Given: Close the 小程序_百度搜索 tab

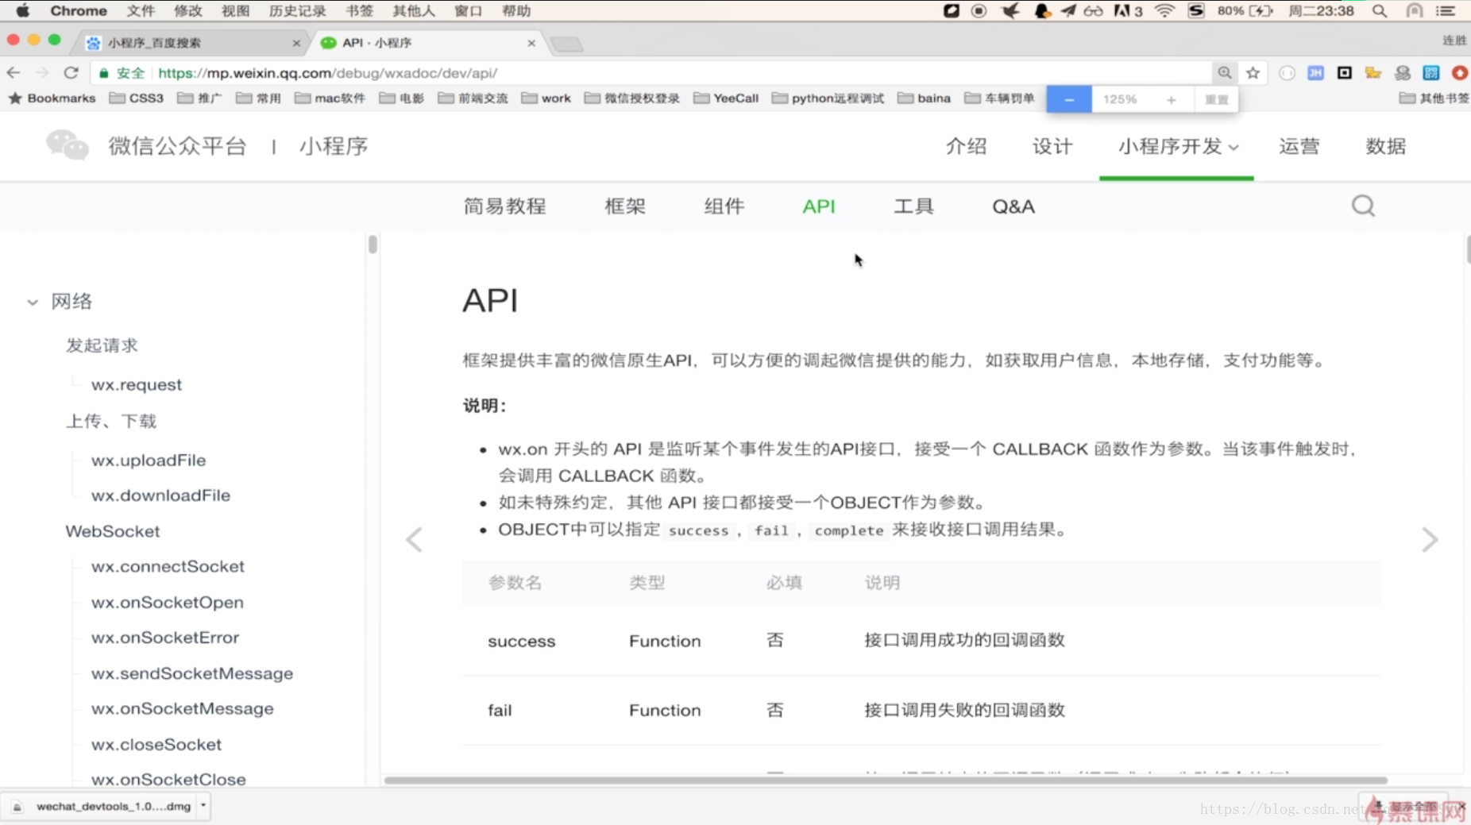Looking at the screenshot, I should 296,43.
